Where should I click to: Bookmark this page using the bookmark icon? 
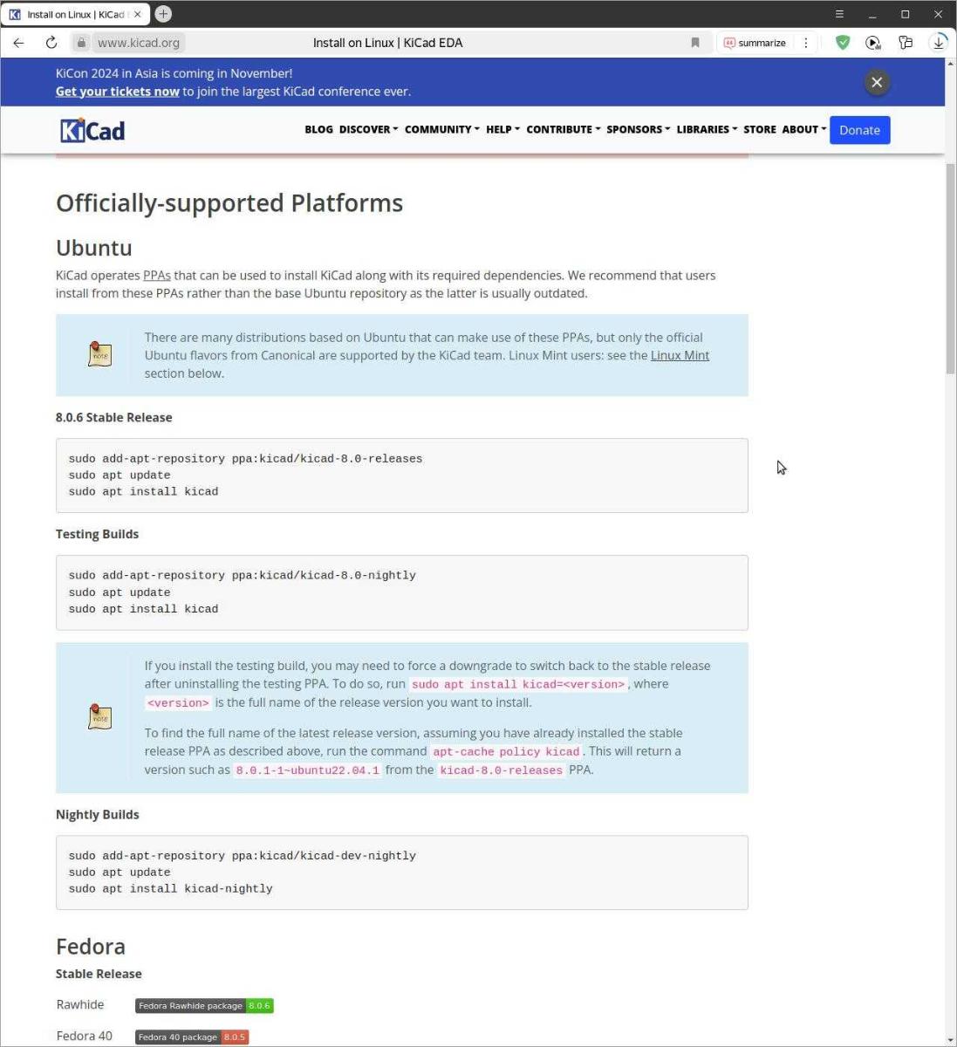(695, 43)
